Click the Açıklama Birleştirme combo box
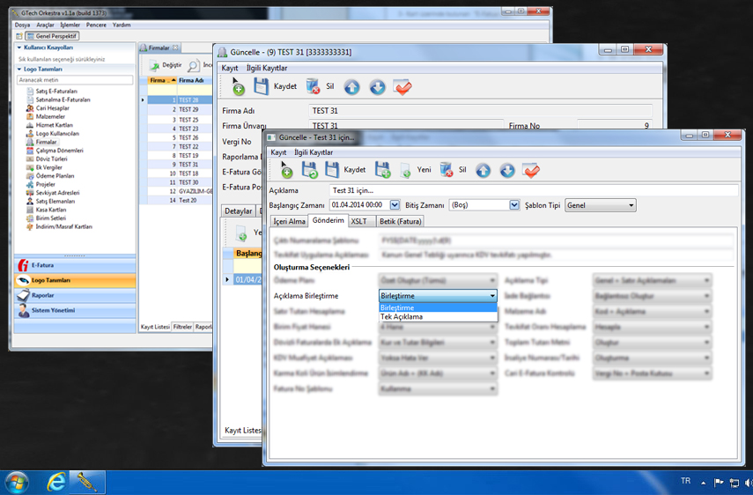The image size is (753, 495). coord(438,296)
